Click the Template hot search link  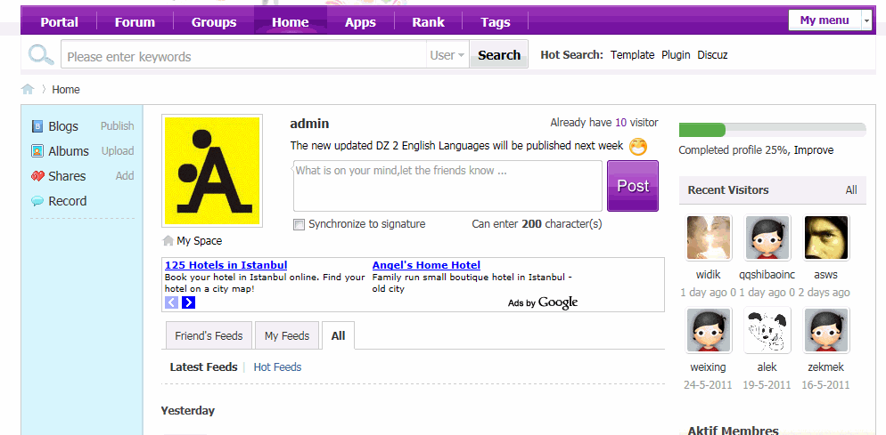632,55
